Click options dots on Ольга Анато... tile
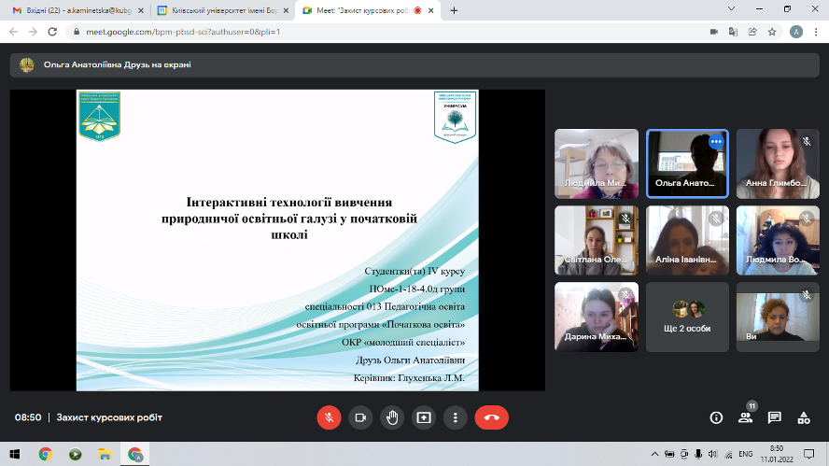This screenshot has width=829, height=466. [x=716, y=142]
